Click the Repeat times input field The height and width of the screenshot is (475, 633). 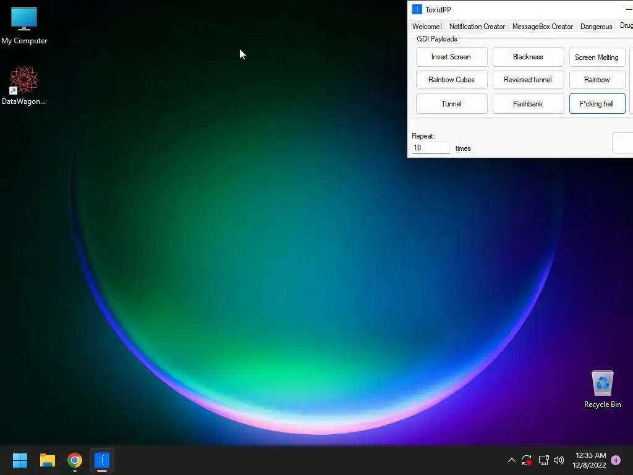point(431,148)
